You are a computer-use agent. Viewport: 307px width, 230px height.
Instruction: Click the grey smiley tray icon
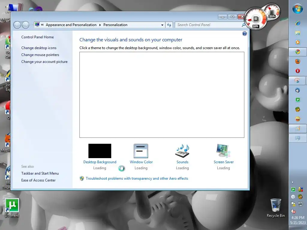click(x=293, y=197)
